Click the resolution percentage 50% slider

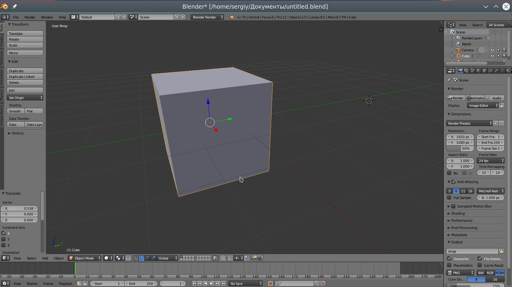tap(460, 149)
